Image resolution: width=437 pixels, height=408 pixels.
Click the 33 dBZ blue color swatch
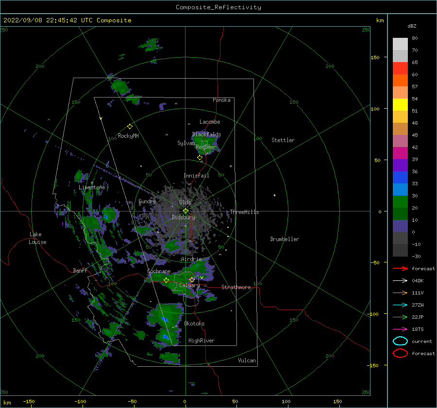click(x=400, y=189)
